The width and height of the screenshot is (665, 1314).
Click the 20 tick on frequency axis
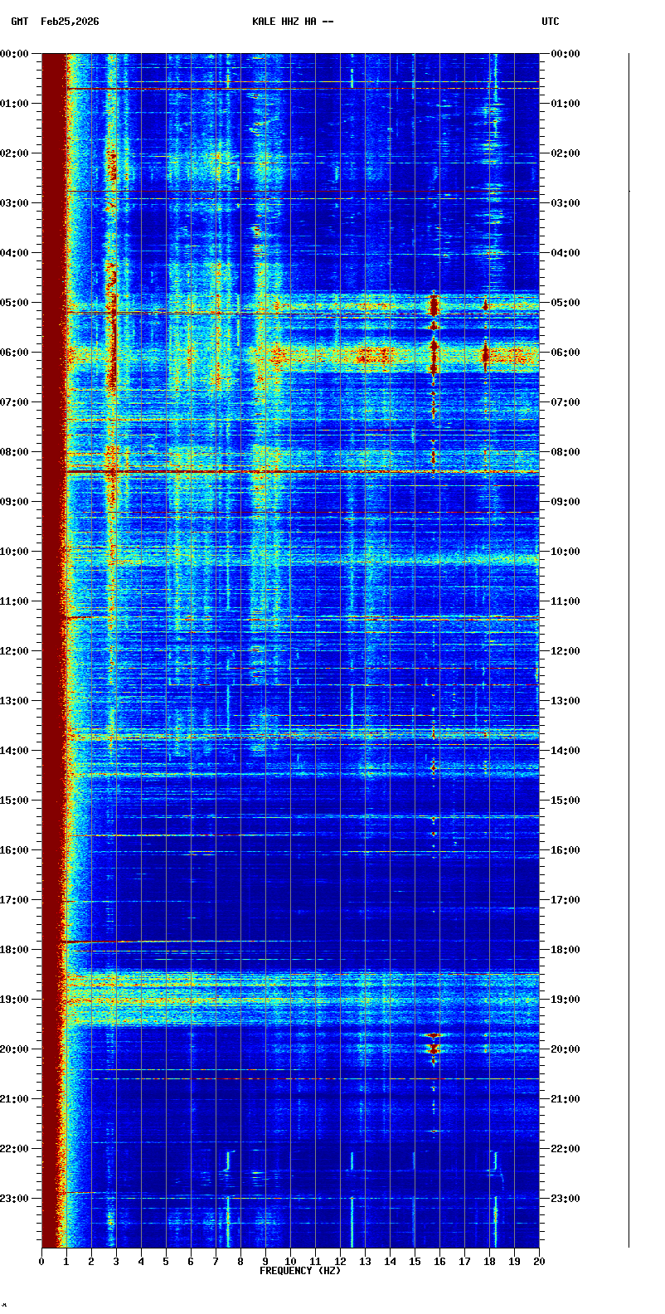pyautogui.click(x=539, y=1262)
